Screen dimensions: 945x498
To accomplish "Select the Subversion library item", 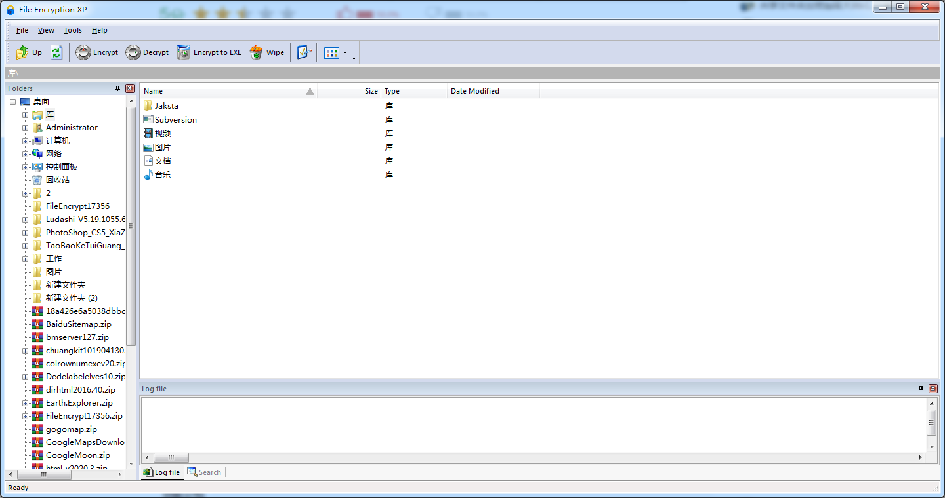I will tap(170, 119).
